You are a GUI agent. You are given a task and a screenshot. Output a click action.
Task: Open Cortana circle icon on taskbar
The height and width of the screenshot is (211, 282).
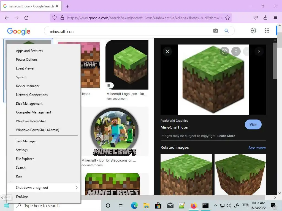108,206
